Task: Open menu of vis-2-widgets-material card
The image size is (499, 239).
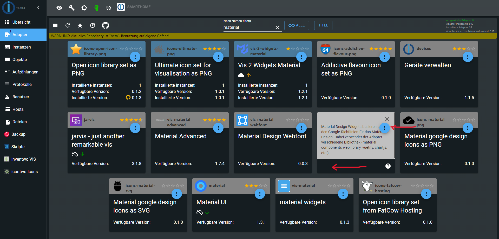Action: pyautogui.click(x=301, y=57)
